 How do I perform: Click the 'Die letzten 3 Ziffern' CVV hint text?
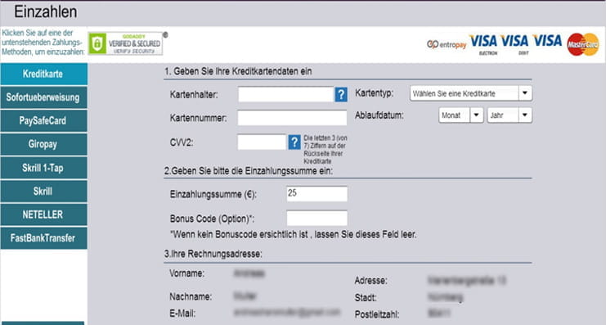point(325,150)
